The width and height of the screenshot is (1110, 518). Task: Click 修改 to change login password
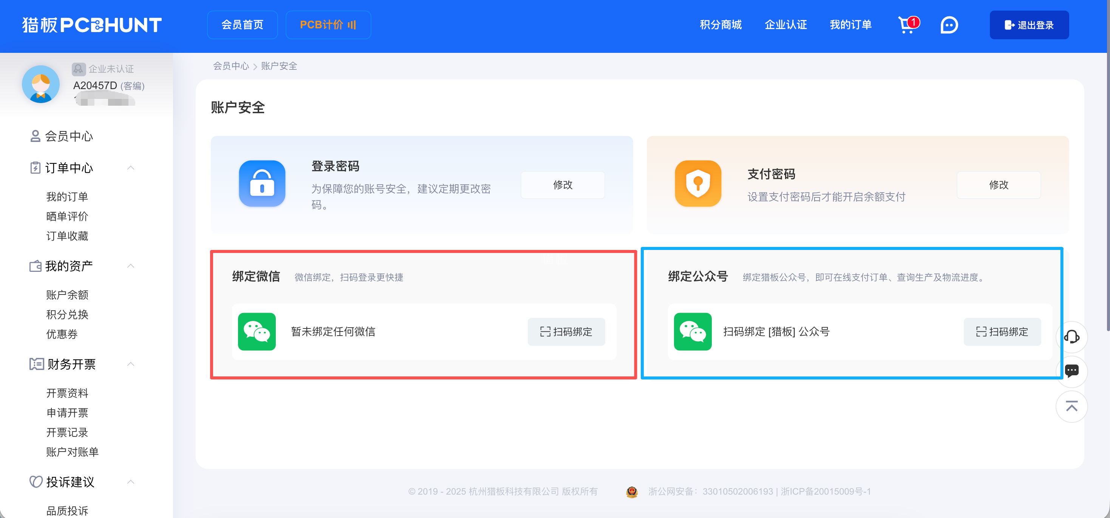(562, 185)
